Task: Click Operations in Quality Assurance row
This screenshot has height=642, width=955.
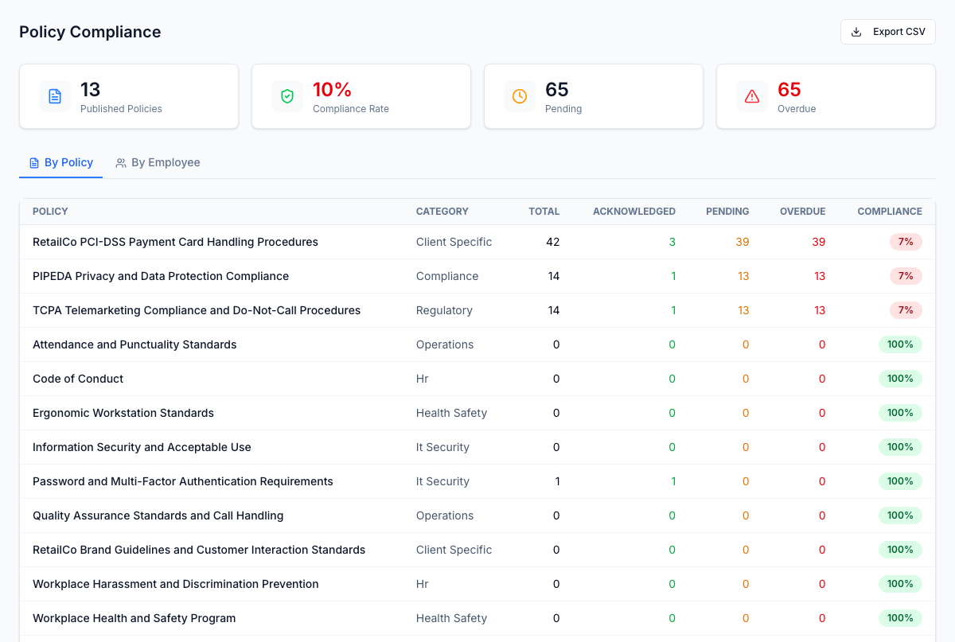Action: point(445,516)
